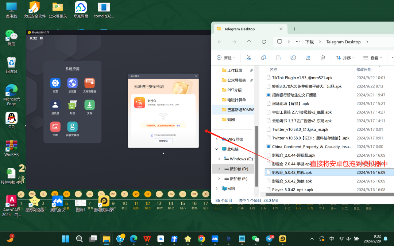Screen dimensions: 394x246
Task: Open WinRAR desktop shortcut
Action: click(11, 148)
